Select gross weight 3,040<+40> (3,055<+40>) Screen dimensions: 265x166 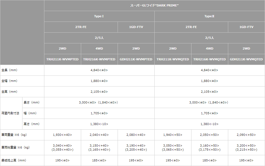coord(62,147)
